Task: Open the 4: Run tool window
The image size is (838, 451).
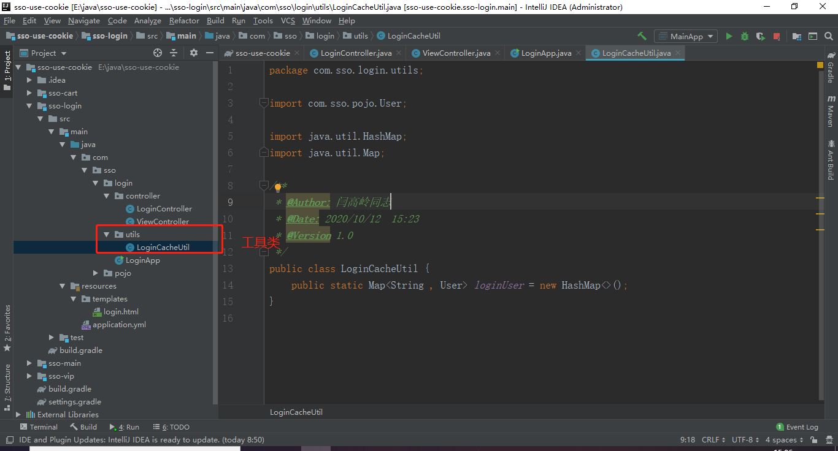Action: [124, 427]
